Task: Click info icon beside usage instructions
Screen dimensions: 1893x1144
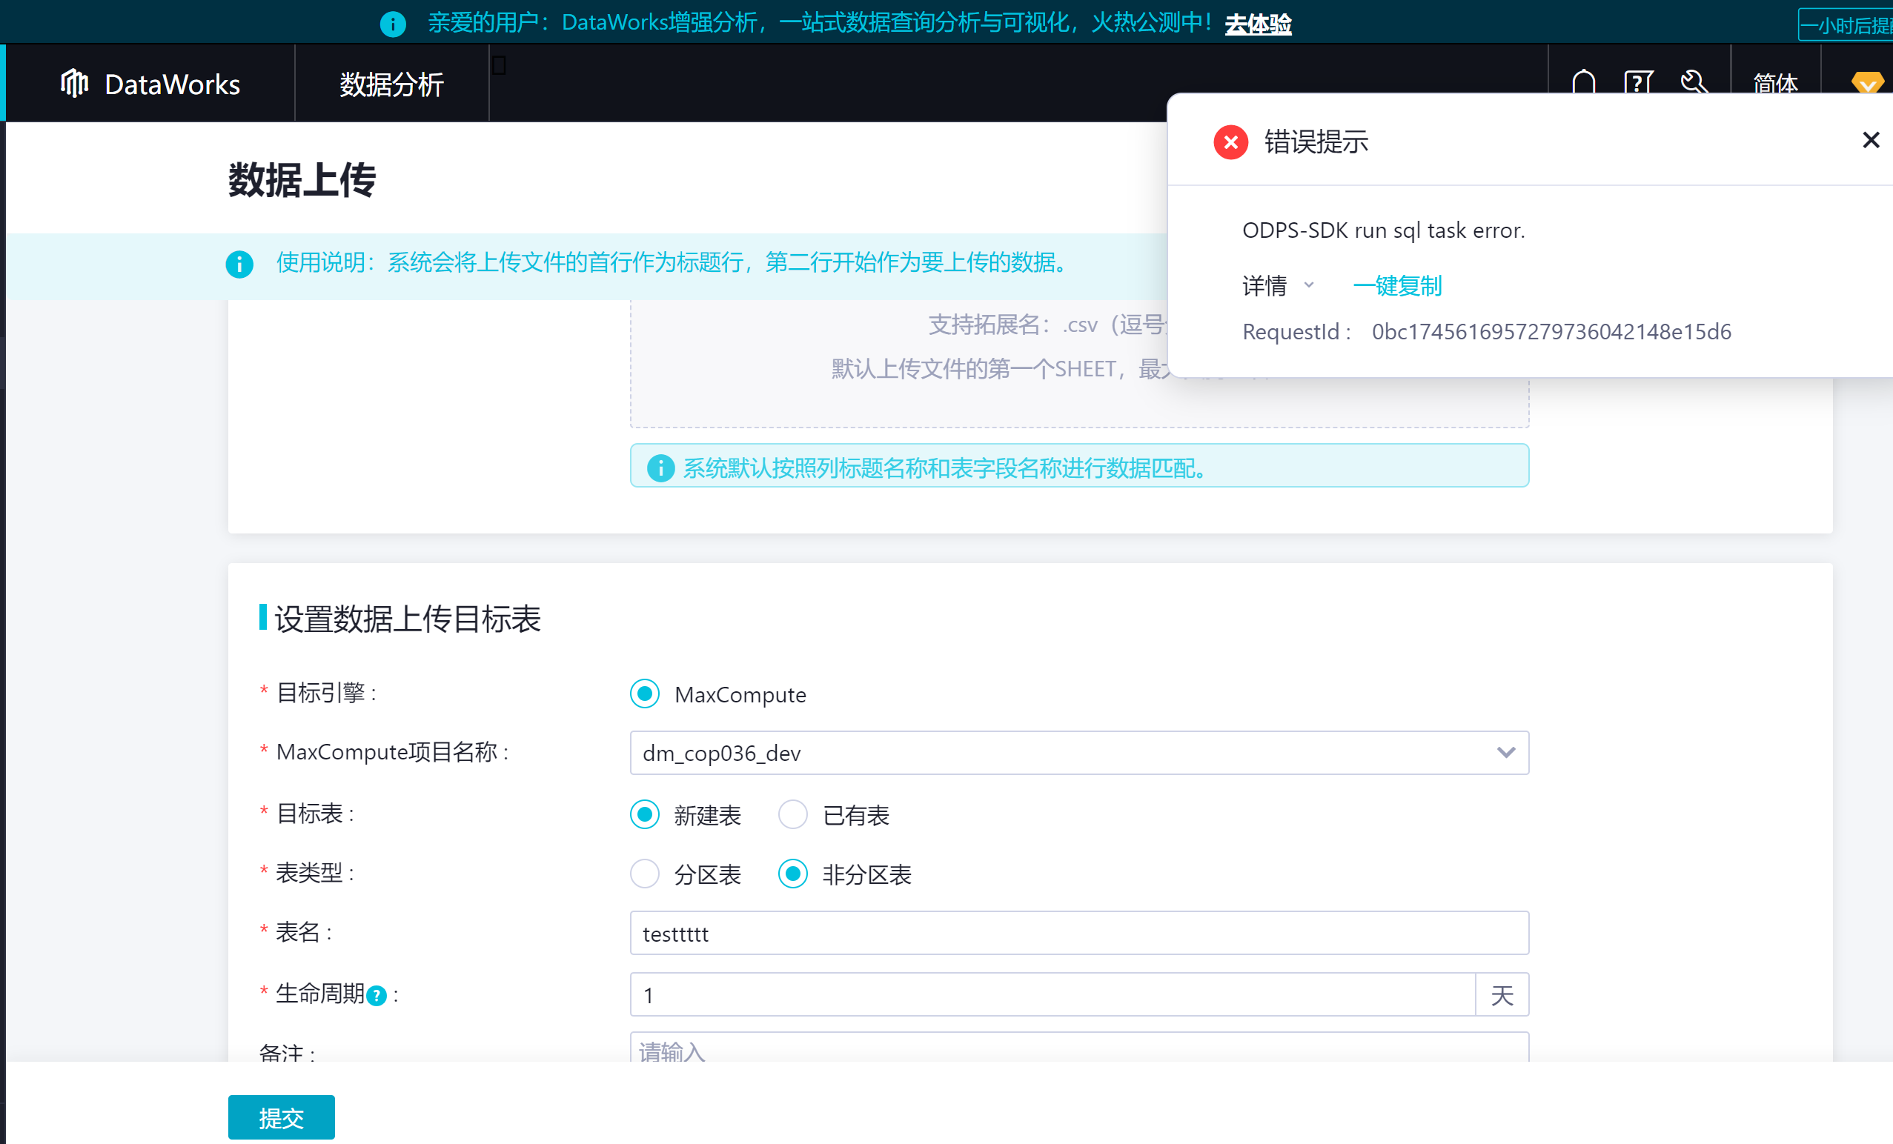Action: tap(239, 263)
